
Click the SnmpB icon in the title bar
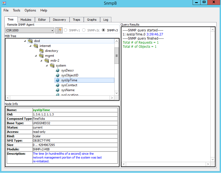[4, 2]
